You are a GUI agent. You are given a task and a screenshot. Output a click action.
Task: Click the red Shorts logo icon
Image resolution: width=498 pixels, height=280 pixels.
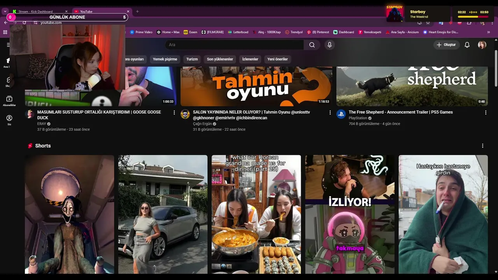30,146
